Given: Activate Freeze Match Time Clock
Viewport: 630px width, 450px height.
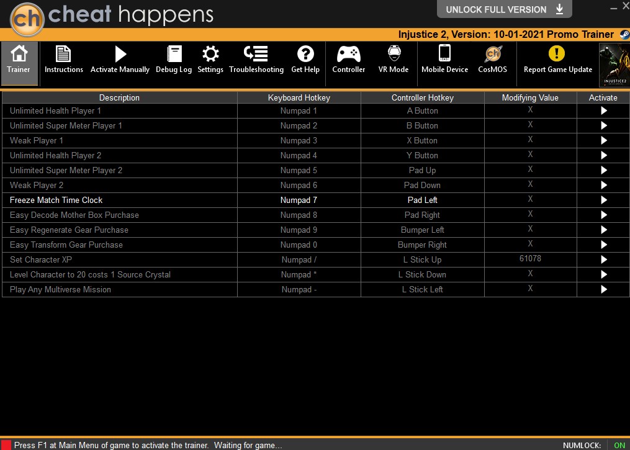Looking at the screenshot, I should tap(603, 200).
